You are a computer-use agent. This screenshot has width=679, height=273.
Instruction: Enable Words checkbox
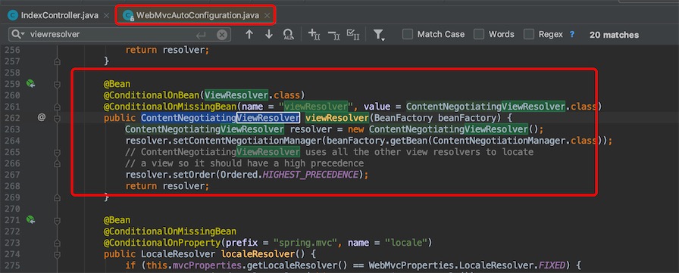click(479, 34)
